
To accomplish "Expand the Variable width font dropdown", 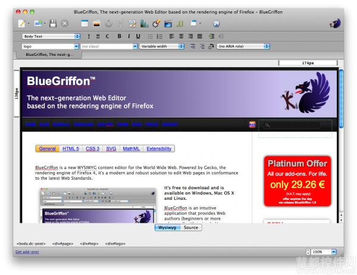I will pyautogui.click(x=162, y=46).
